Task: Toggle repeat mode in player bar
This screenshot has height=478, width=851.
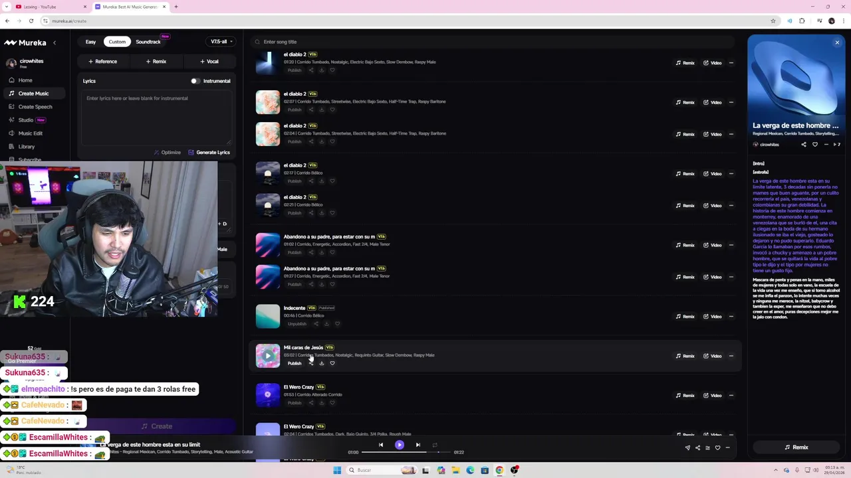Action: (x=435, y=445)
